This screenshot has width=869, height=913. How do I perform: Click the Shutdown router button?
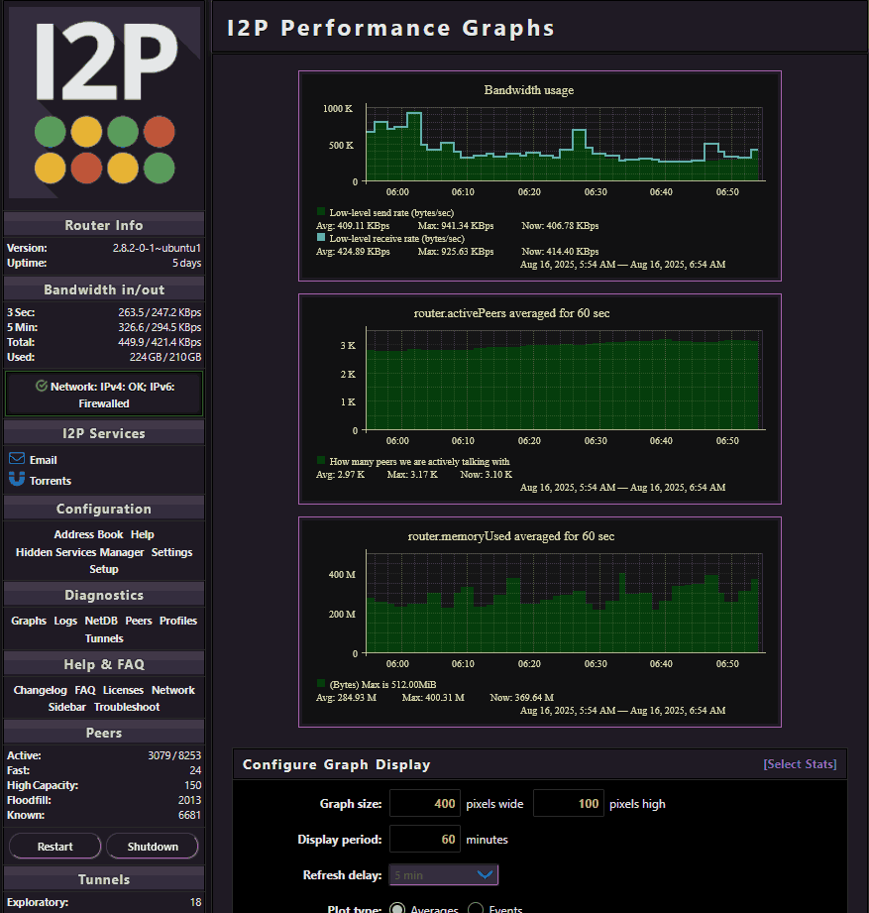[x=153, y=846]
